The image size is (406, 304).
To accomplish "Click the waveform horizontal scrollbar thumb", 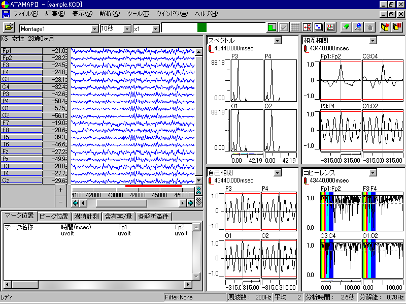I will 121,203.
